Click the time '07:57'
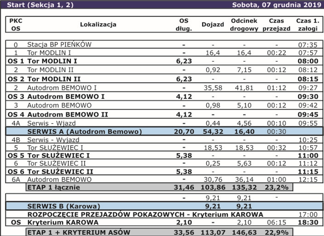 pyautogui.click(x=308, y=53)
